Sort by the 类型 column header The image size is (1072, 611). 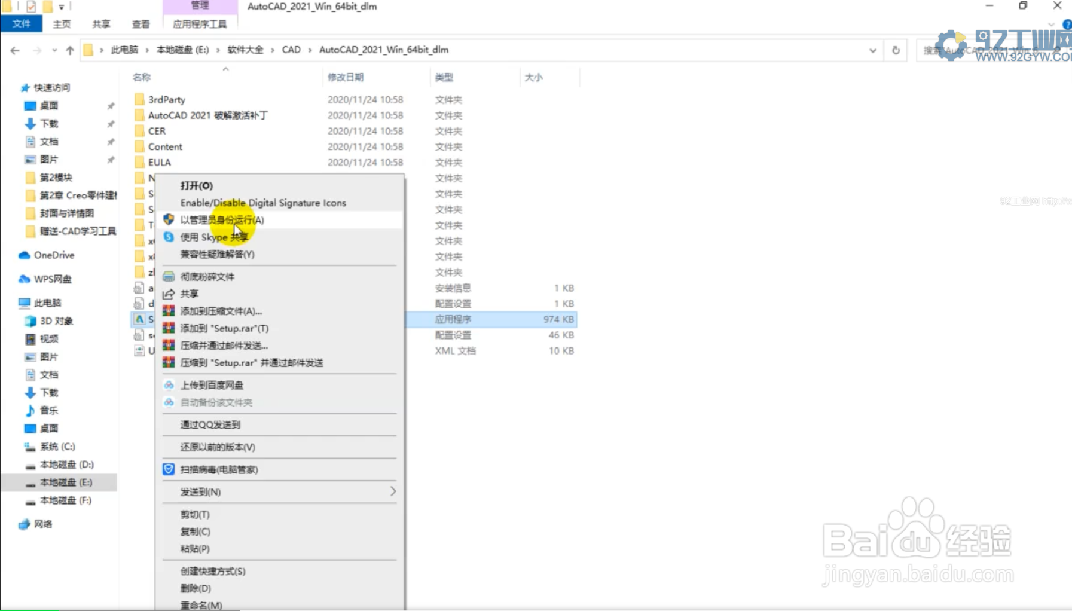pyautogui.click(x=444, y=77)
